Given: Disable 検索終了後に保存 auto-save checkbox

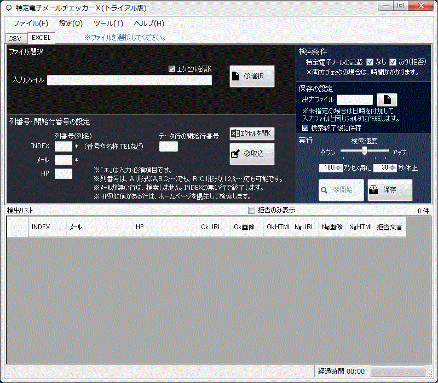Looking at the screenshot, I should click(x=306, y=128).
